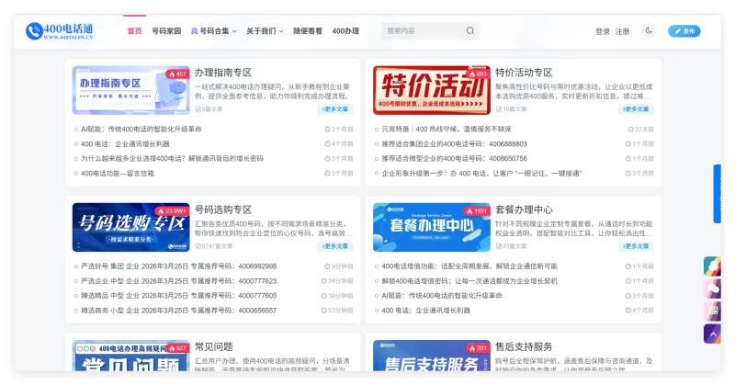The width and height of the screenshot is (735, 385).
Task: Click the 6747篇文章 count text
Action: (x=214, y=246)
